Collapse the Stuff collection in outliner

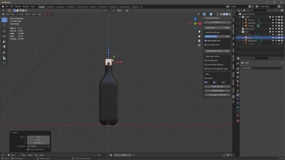point(240,32)
